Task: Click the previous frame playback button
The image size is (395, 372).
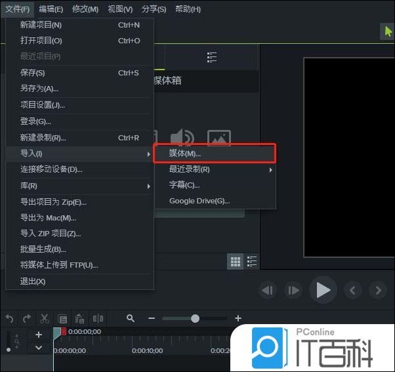Action: [267, 291]
